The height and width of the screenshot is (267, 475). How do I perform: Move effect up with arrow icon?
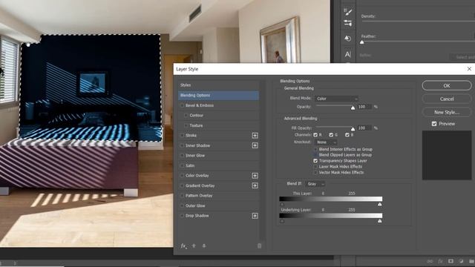194,245
